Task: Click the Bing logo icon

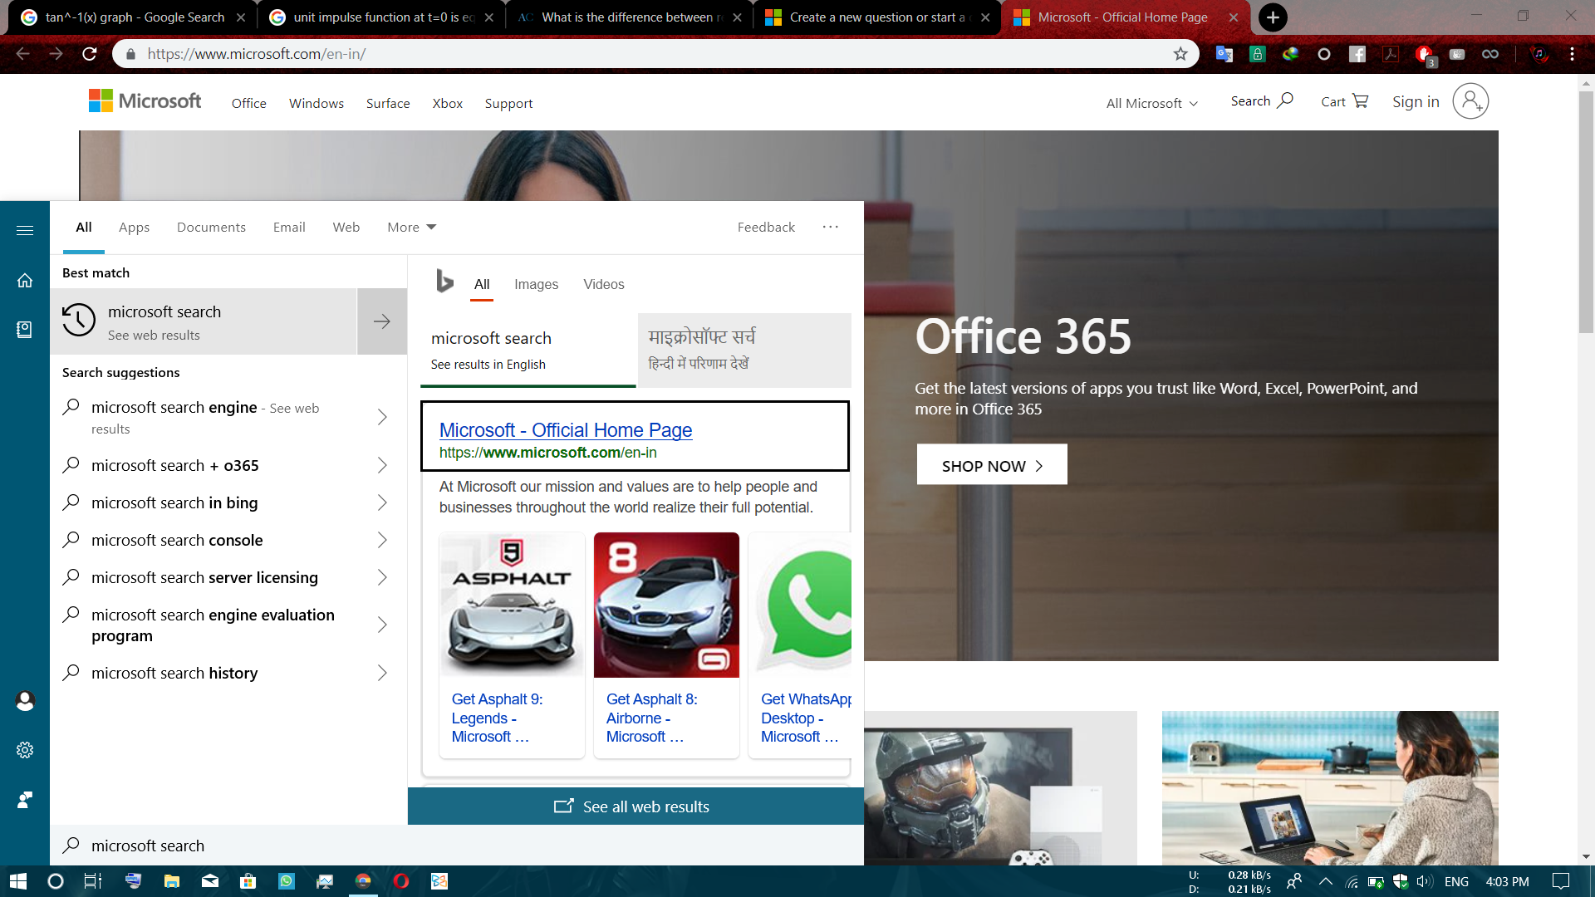Action: (444, 282)
